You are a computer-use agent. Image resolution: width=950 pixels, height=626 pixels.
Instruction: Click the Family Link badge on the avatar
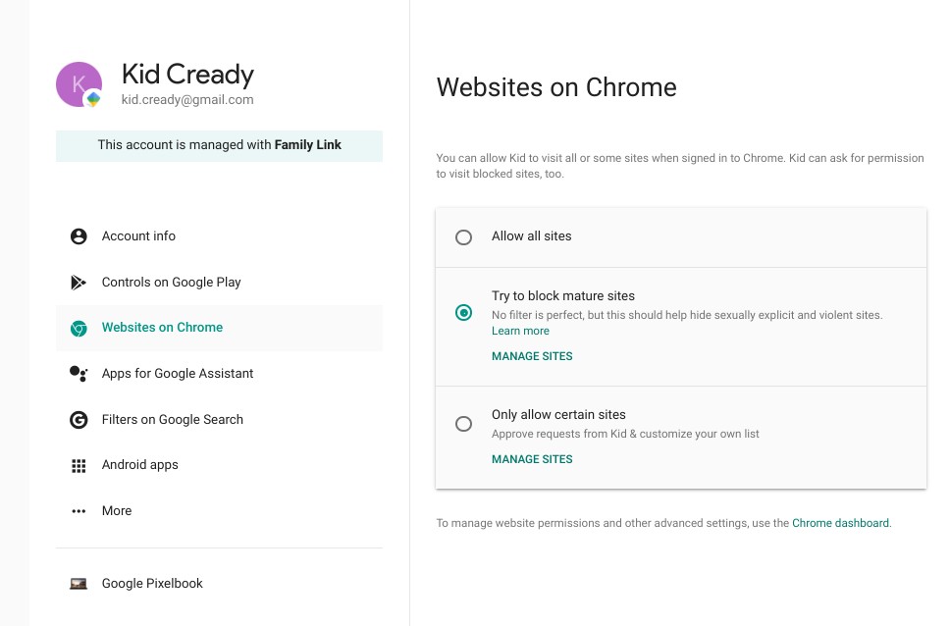(x=93, y=99)
